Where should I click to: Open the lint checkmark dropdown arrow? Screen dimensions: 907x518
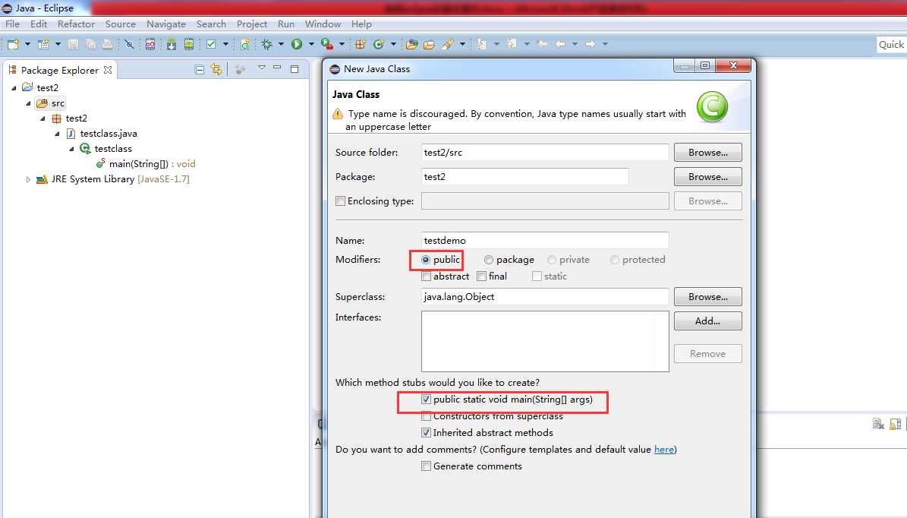coord(225,44)
